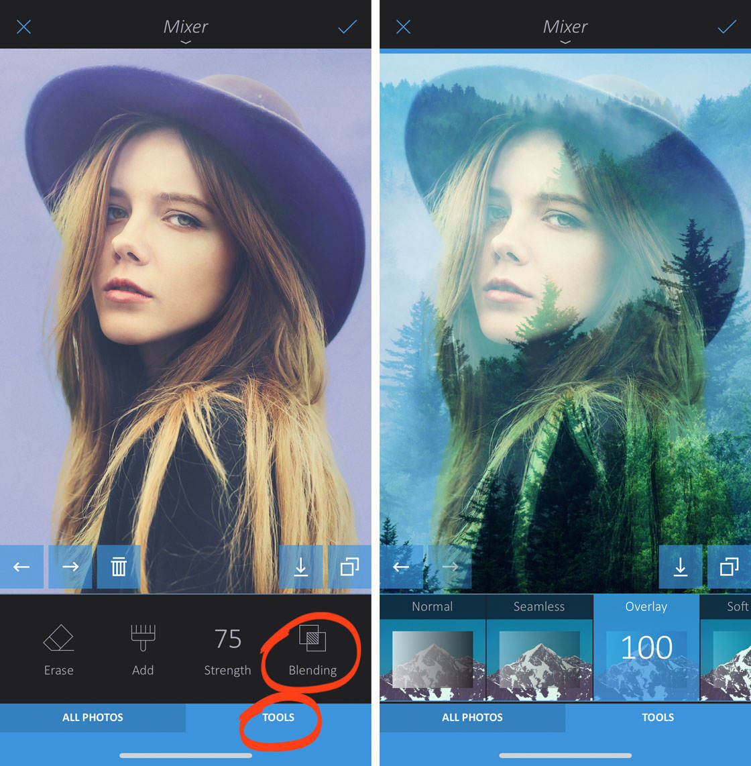Tap undo arrow on right screen
Viewport: 751px width, 766px height.
pyautogui.click(x=402, y=567)
